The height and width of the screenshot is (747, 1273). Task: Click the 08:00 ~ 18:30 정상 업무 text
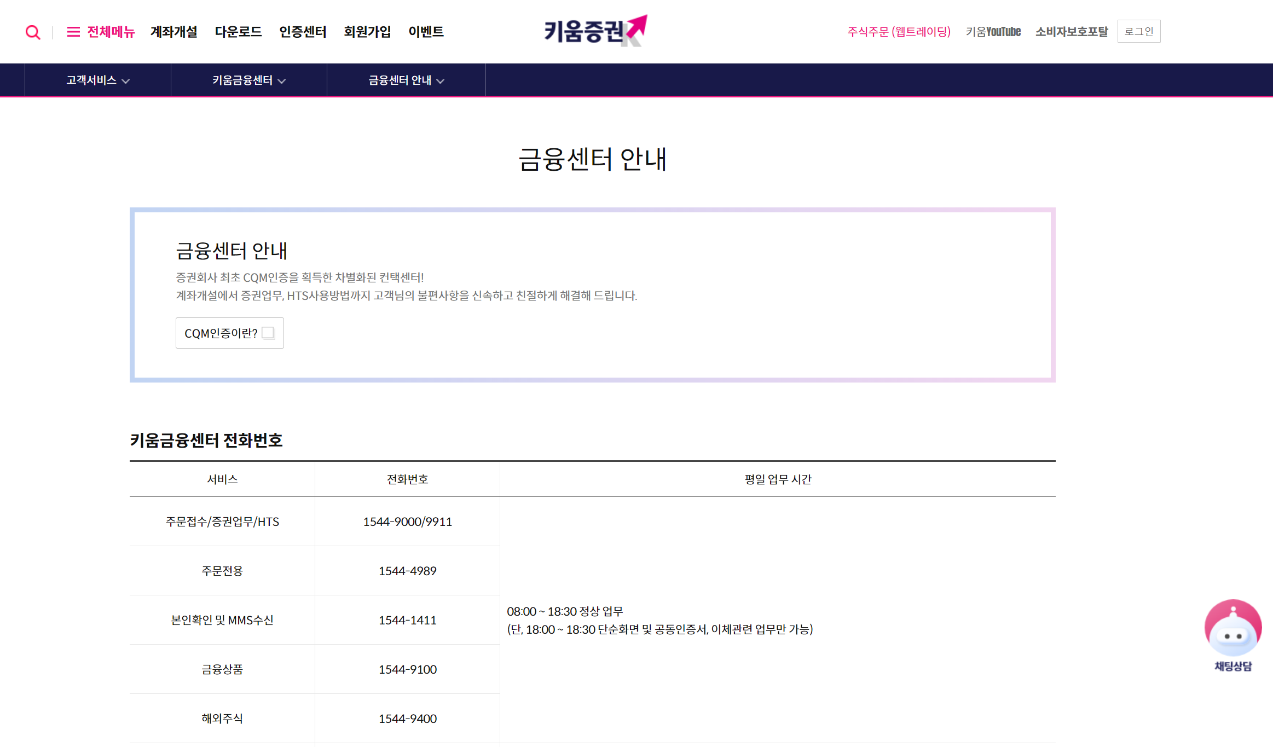point(565,611)
